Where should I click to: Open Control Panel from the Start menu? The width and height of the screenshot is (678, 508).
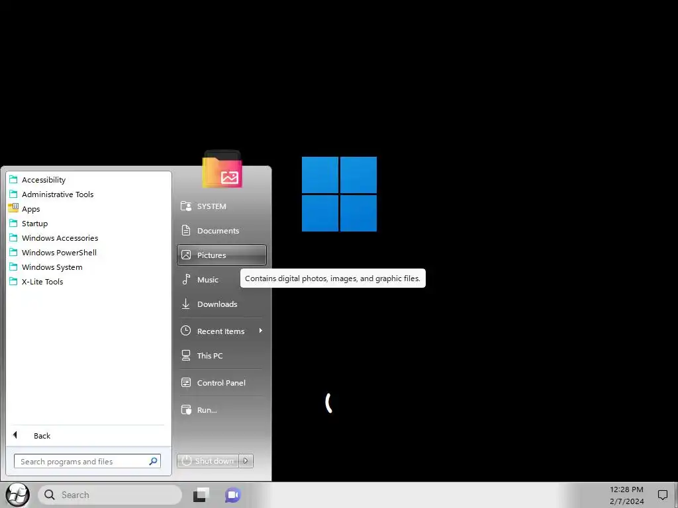point(221,383)
